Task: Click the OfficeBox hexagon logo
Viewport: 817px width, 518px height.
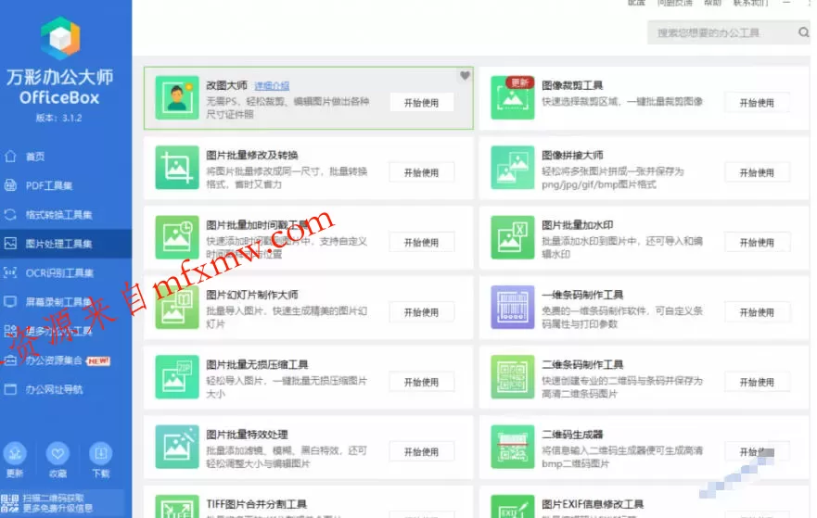Action: pyautogui.click(x=61, y=38)
